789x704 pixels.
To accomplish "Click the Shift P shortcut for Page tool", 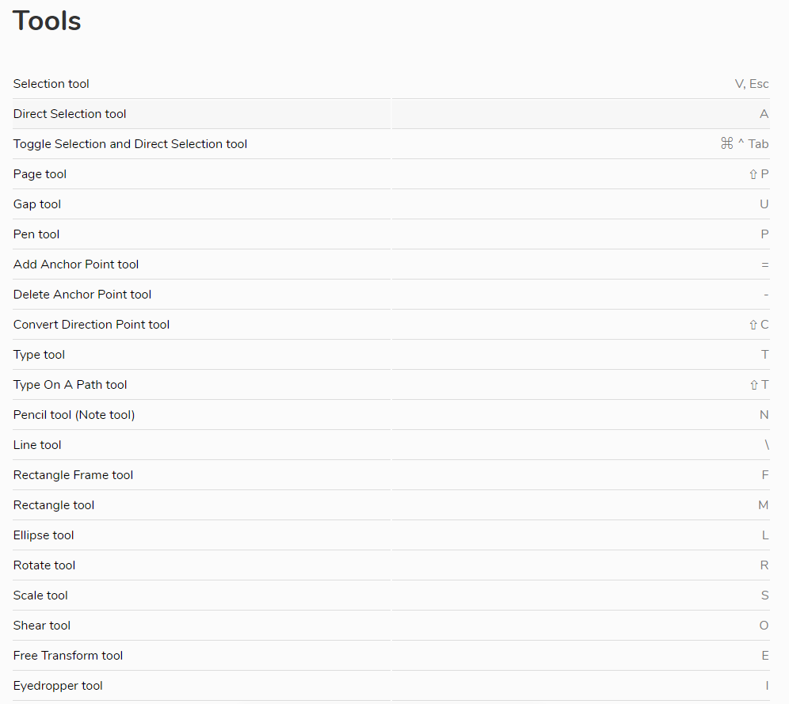I will 758,174.
